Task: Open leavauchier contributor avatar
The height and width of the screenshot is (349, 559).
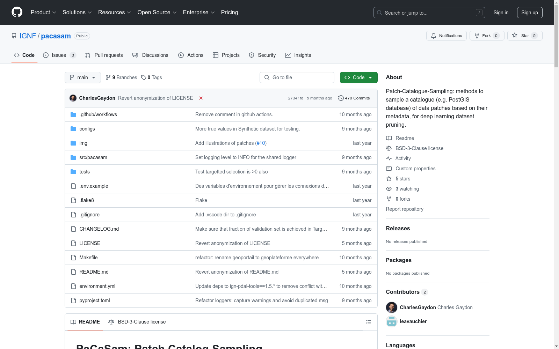Action: click(x=392, y=321)
